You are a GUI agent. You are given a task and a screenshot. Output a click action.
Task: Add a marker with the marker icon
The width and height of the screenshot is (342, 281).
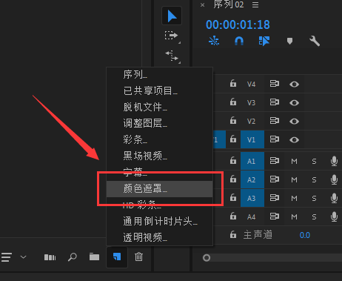(x=289, y=41)
